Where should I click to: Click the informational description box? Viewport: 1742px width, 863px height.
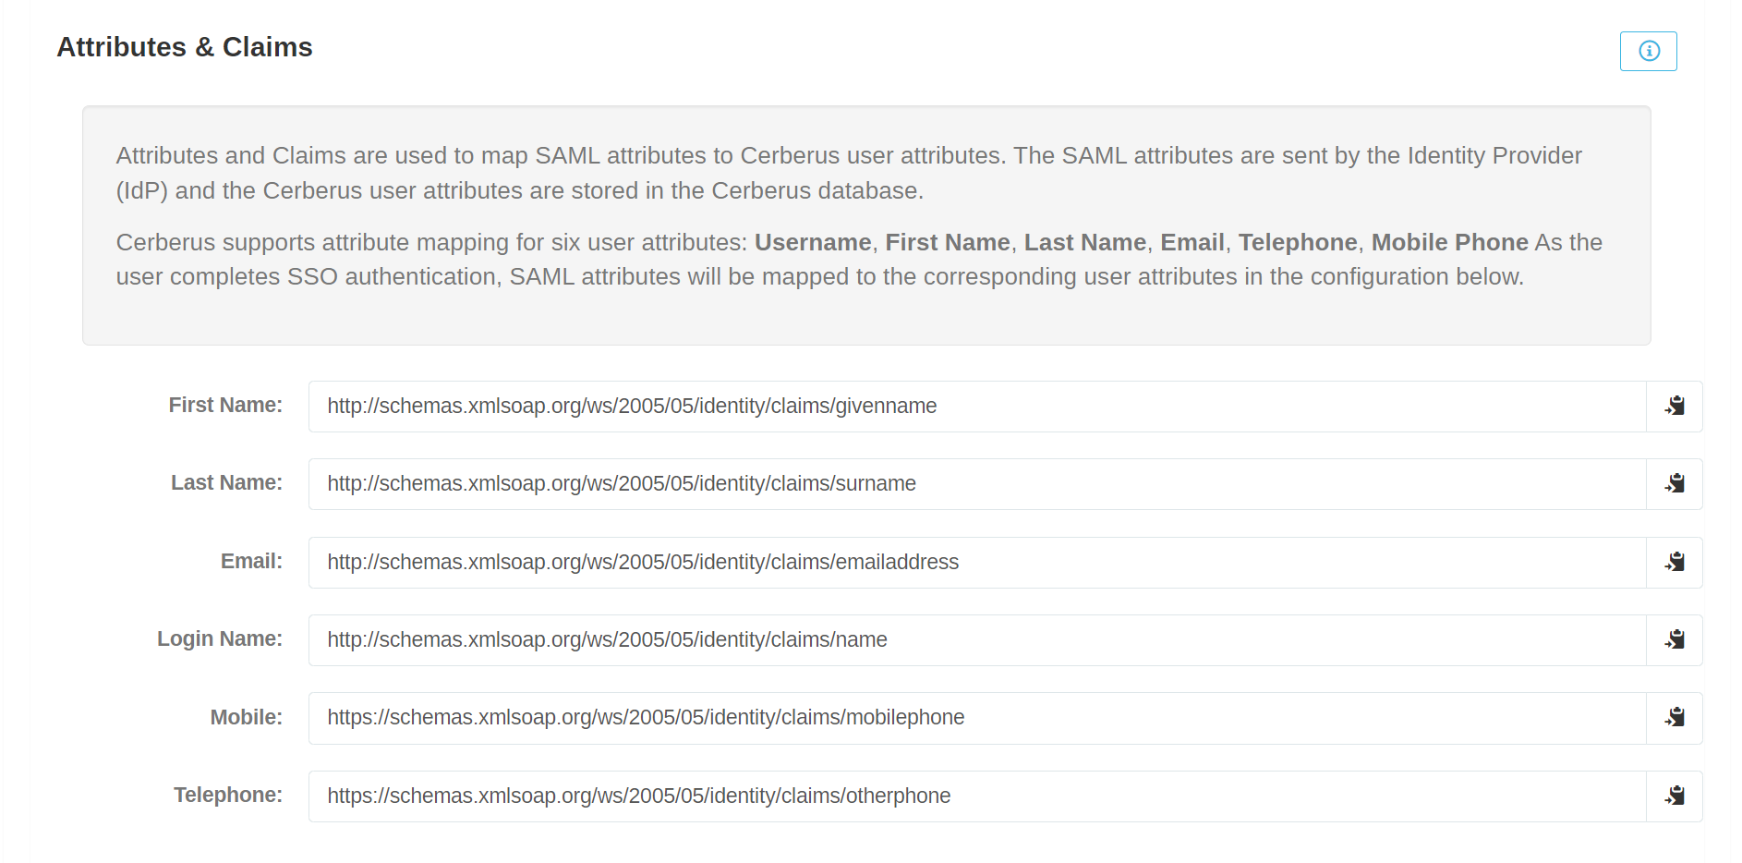pos(866,225)
